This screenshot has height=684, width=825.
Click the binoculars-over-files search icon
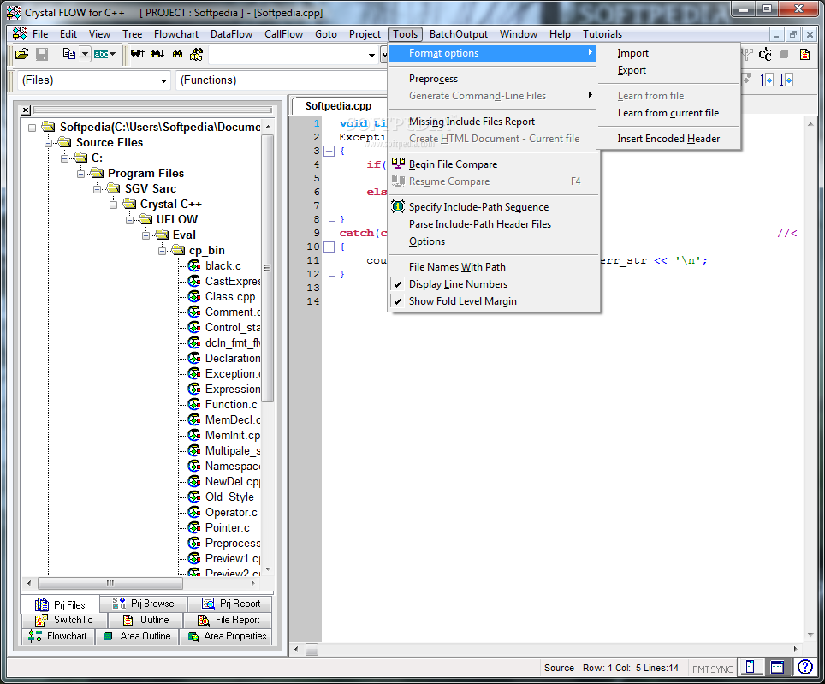pos(197,54)
